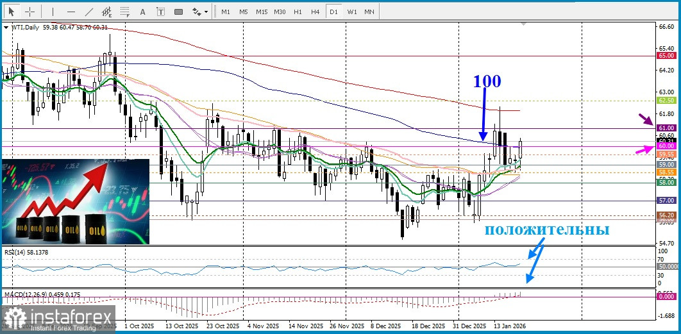This screenshot has width=681, height=334.
Task: Open the arrows objects dropdown
Action: tap(200, 12)
